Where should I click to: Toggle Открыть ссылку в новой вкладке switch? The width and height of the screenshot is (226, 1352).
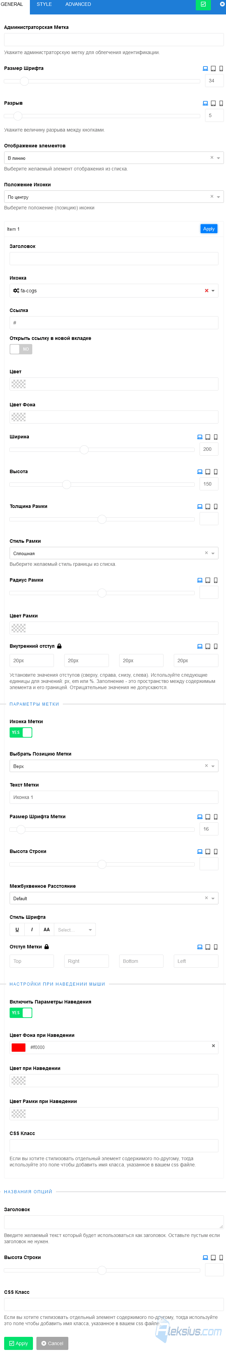tap(21, 349)
